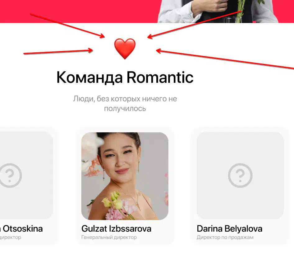Open Darina Belyalova's question mark placeholder
294x264 pixels.
[240, 175]
